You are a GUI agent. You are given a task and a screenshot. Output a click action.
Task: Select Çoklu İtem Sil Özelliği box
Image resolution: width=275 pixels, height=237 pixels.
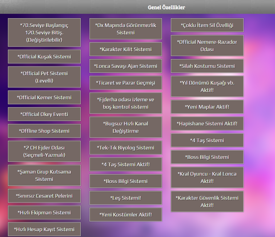[x=207, y=25]
